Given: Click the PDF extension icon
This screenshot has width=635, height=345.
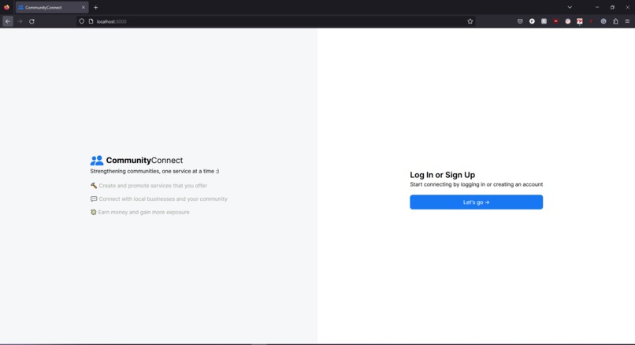Looking at the screenshot, I should point(580,21).
